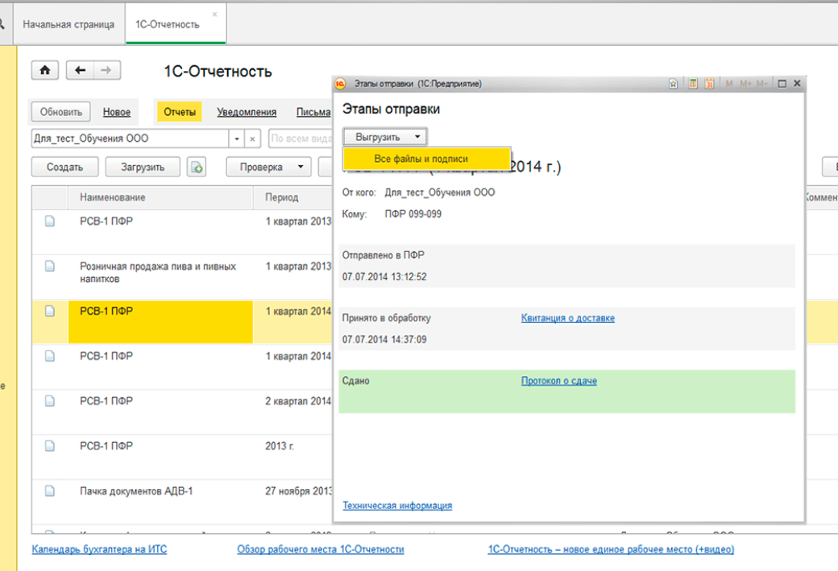Screen dimensions: 838x571
Task: Switch to 1С-Отчетность tab
Action: tap(176, 25)
